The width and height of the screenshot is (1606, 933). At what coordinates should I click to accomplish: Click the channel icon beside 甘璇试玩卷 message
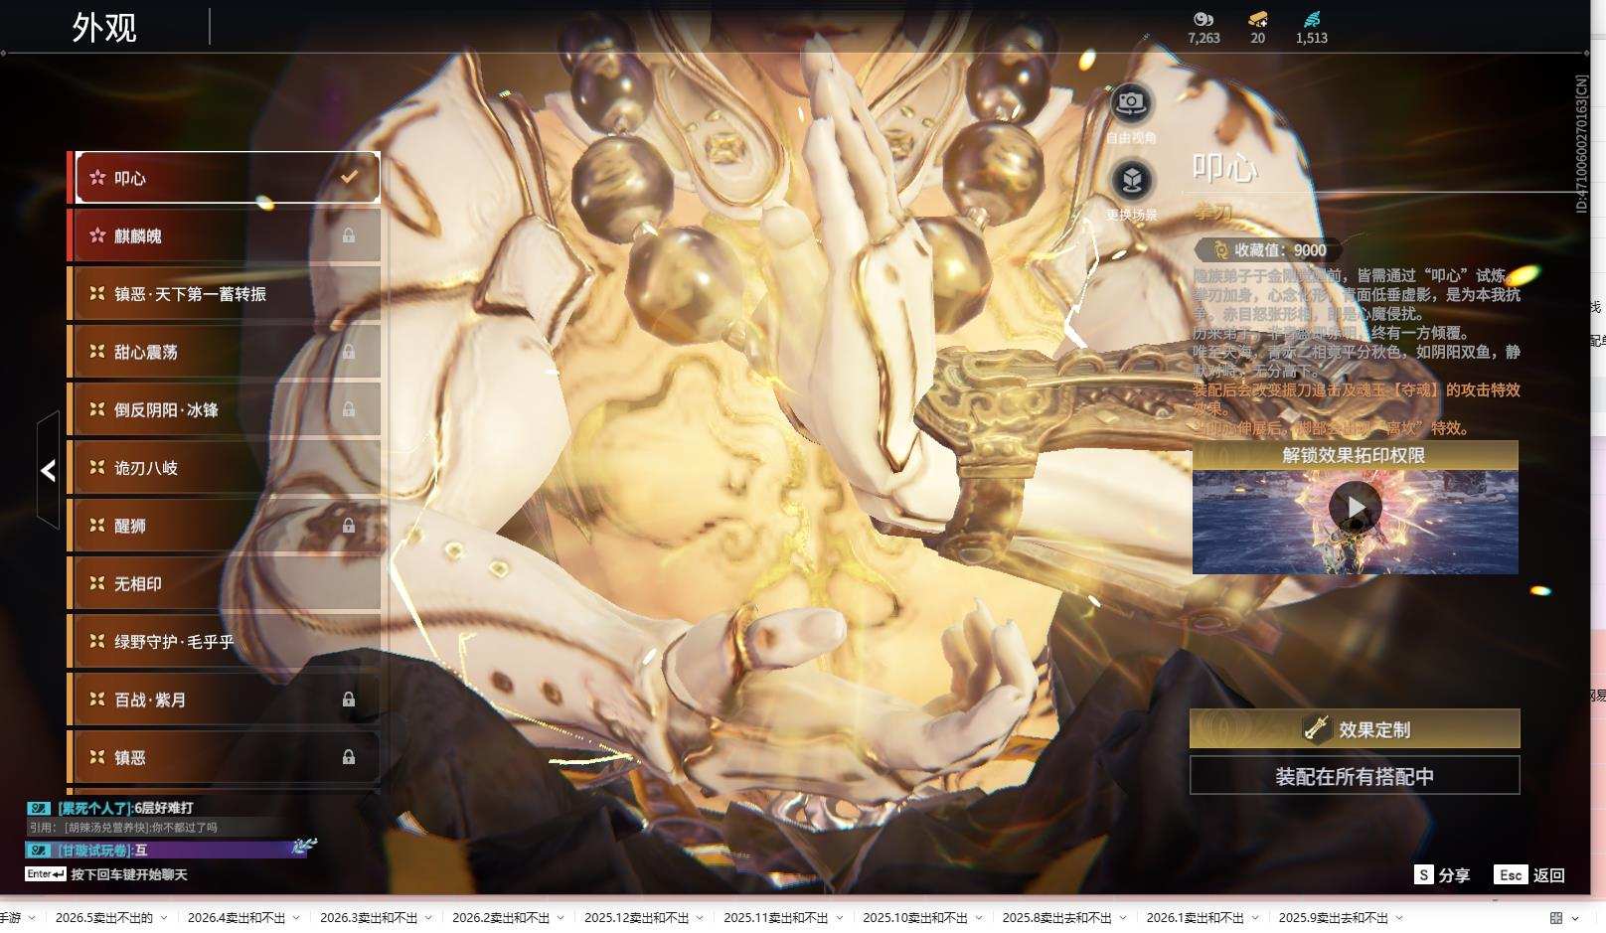coord(39,851)
